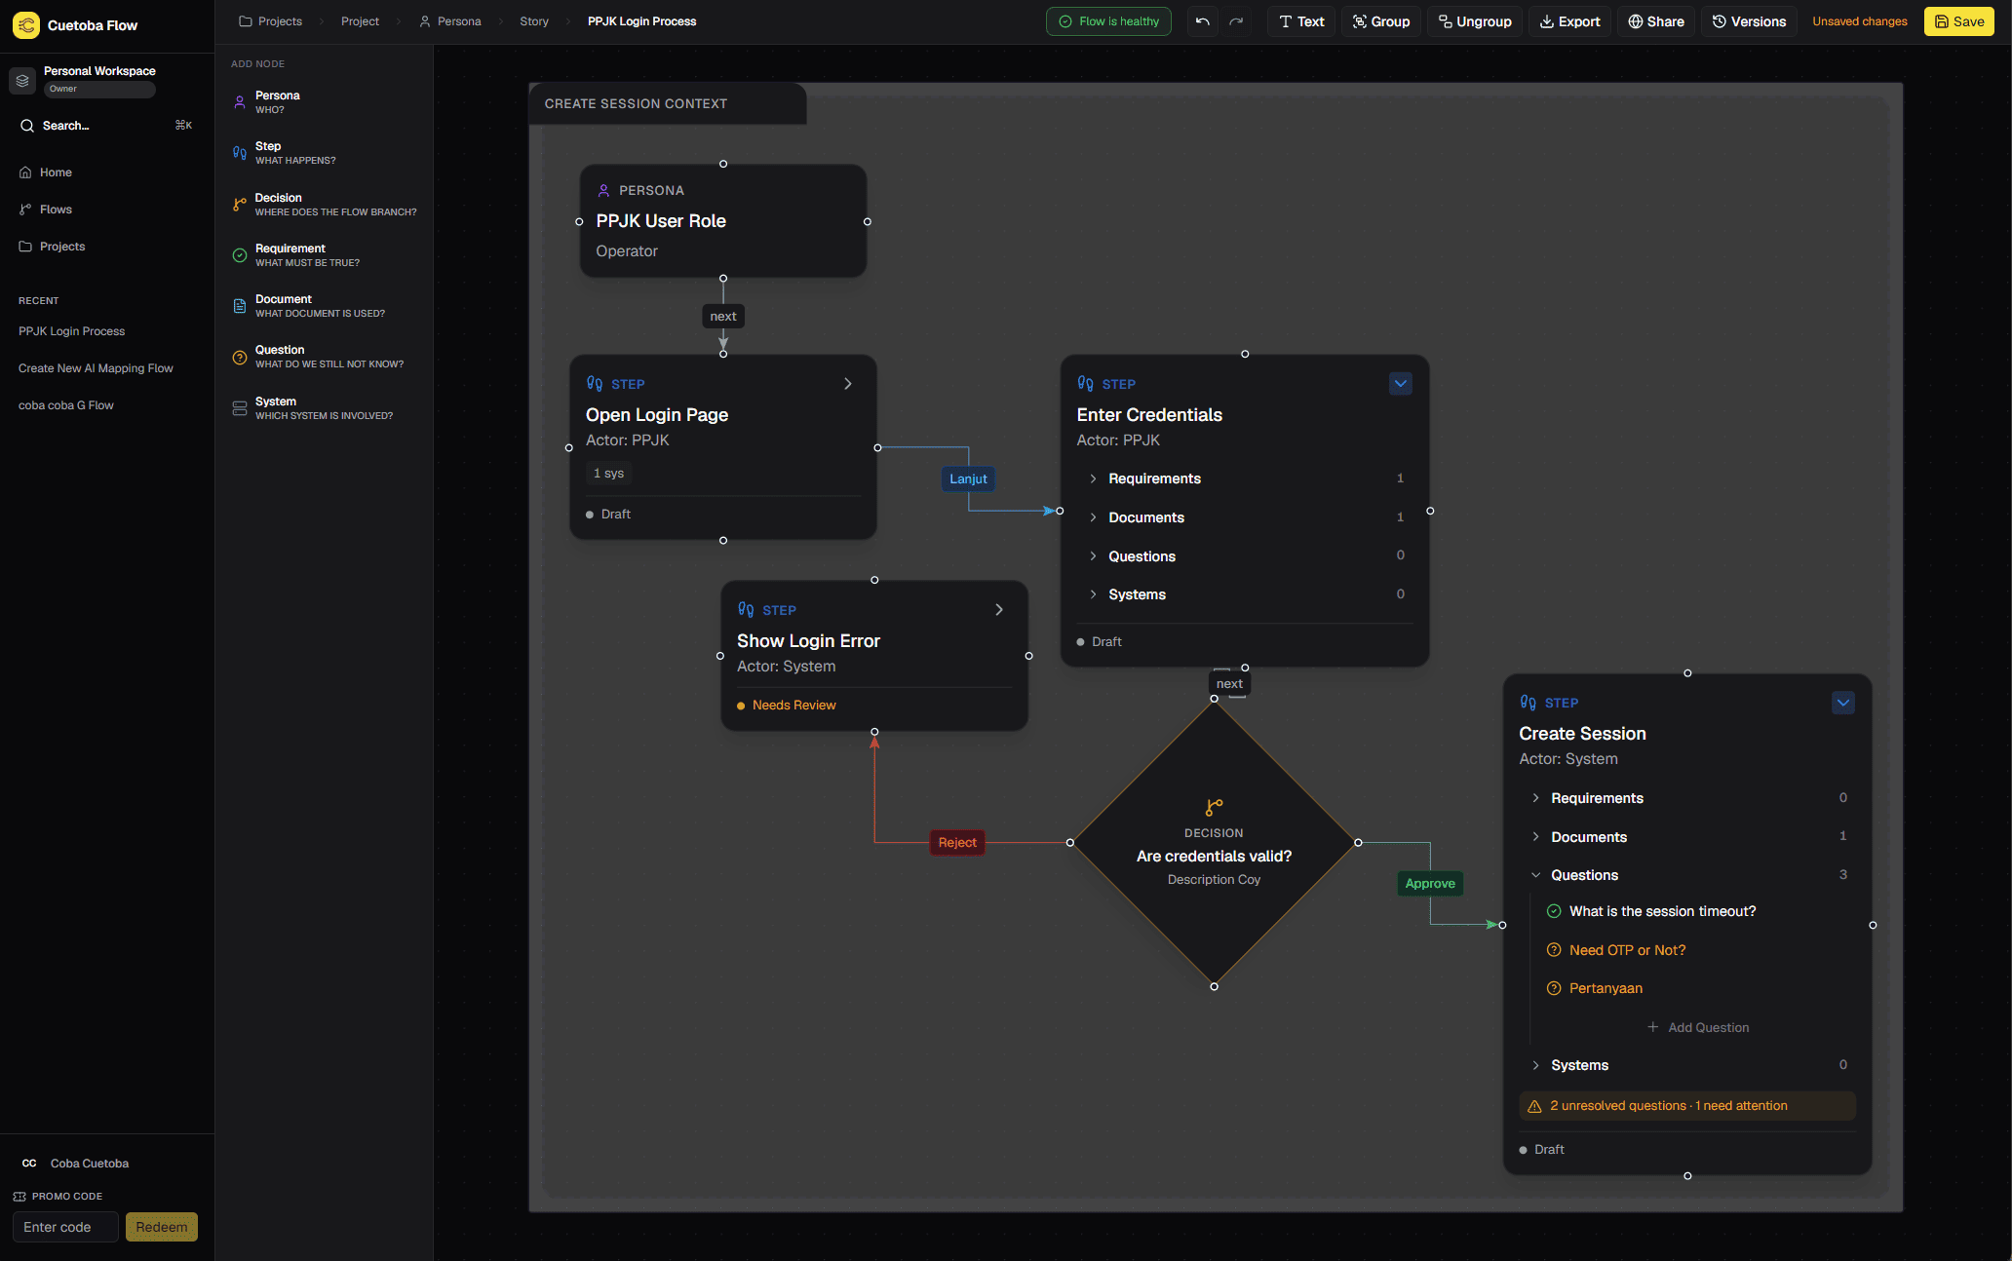Click the footprints icon on Enter Credentials step
Viewport: 2012px width, 1261px height.
(x=1085, y=384)
